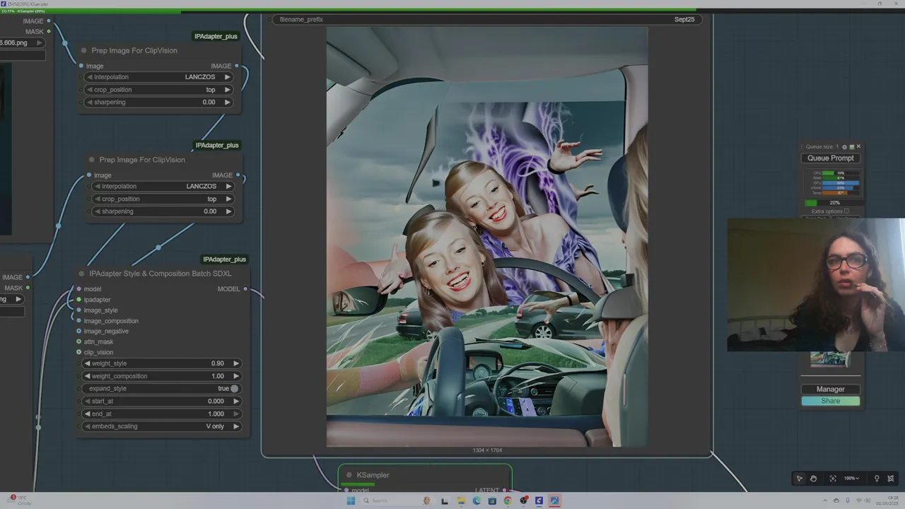
Task: Expand system tray hidden icons chevron
Action: [x=825, y=501]
